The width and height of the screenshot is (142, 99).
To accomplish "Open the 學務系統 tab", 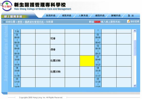I will click(x=67, y=15).
